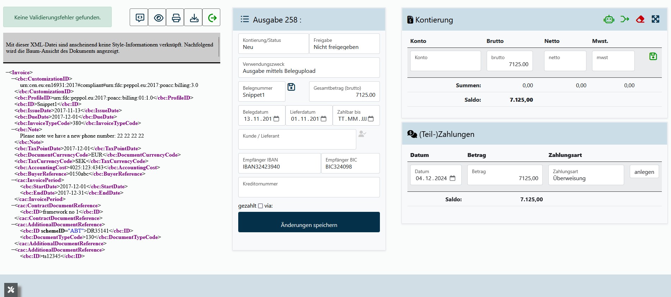Save the Kontierung row with green disk

click(653, 56)
